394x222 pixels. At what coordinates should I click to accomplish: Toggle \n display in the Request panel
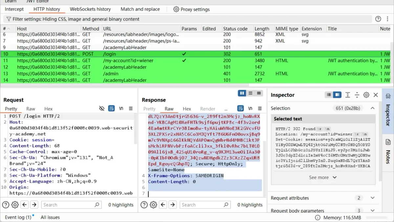tap(121, 109)
